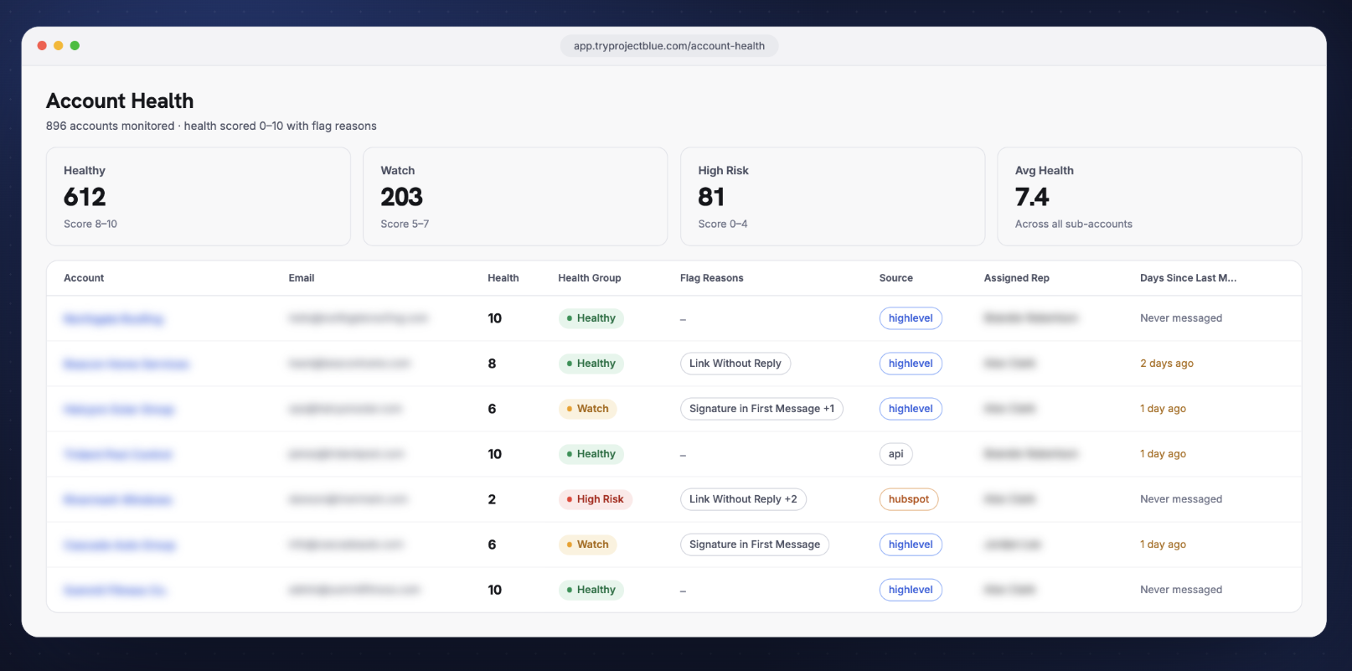Click the Days Since Last M... column header
This screenshot has height=671, width=1352.
(x=1188, y=278)
